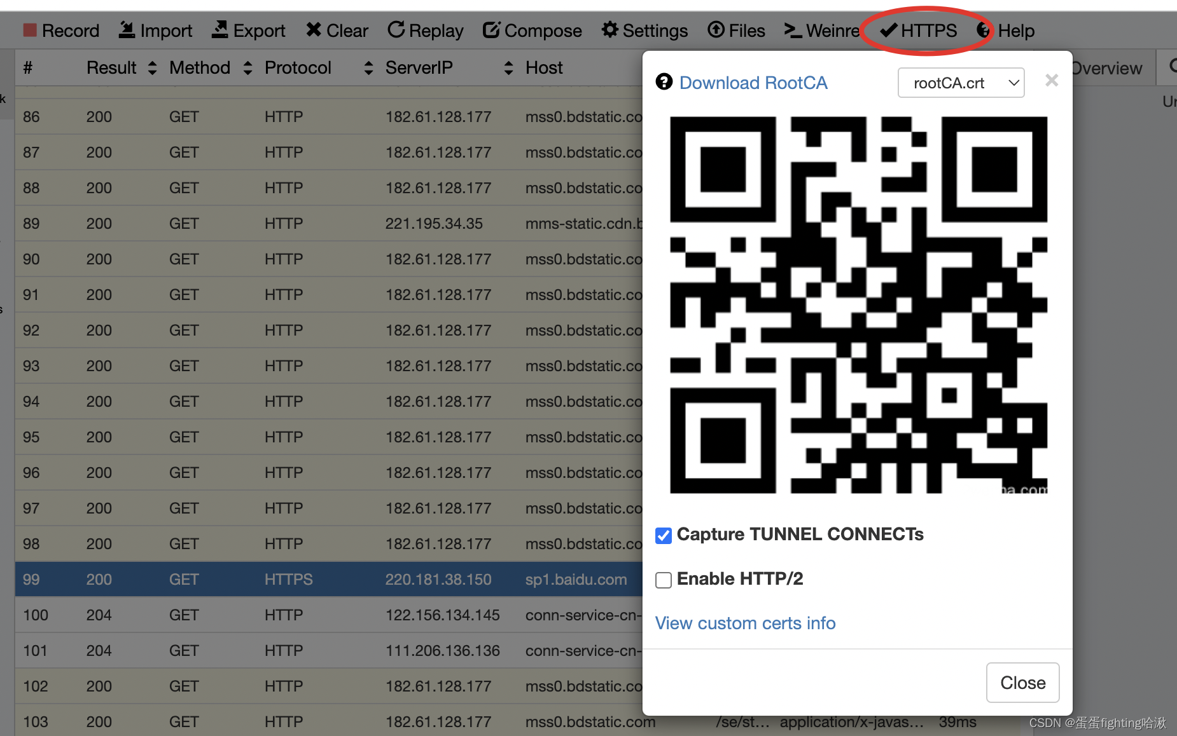Click the question mark icon beside Download RootCA

click(x=664, y=82)
